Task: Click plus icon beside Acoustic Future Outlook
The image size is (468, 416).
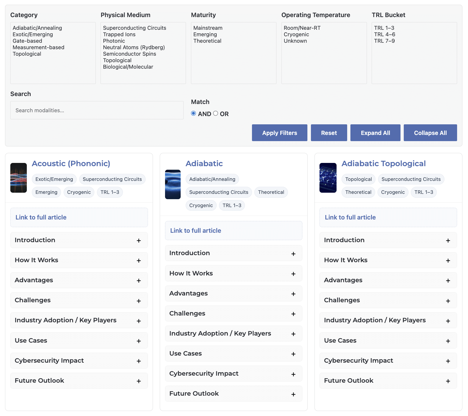Action: click(x=139, y=381)
